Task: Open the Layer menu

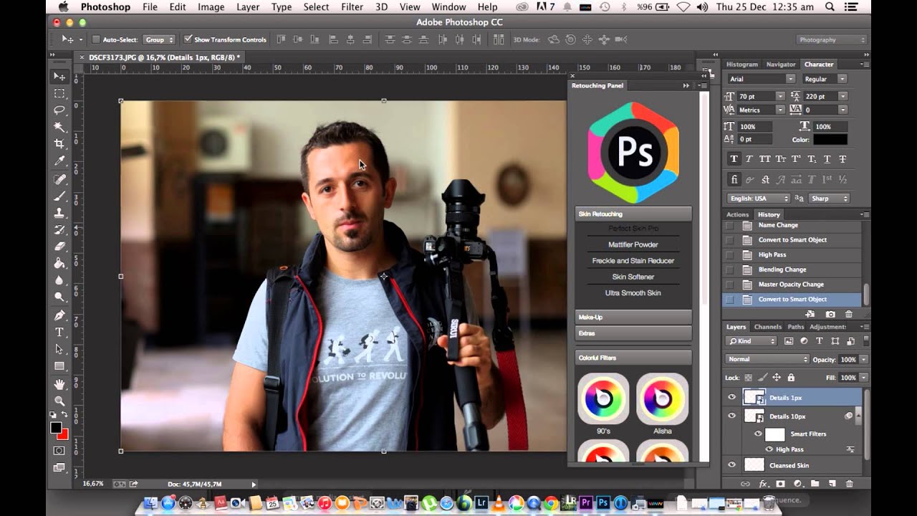Action: point(248,7)
